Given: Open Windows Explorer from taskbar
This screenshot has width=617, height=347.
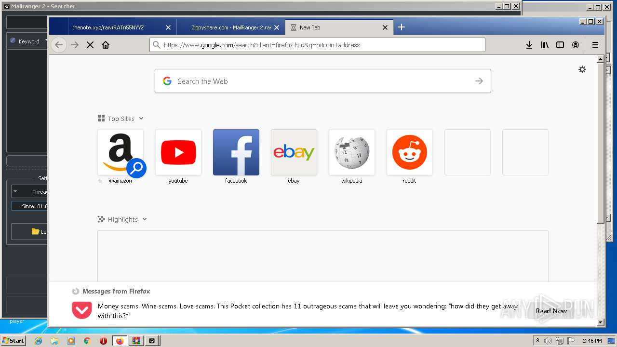Looking at the screenshot, I should pos(54,341).
